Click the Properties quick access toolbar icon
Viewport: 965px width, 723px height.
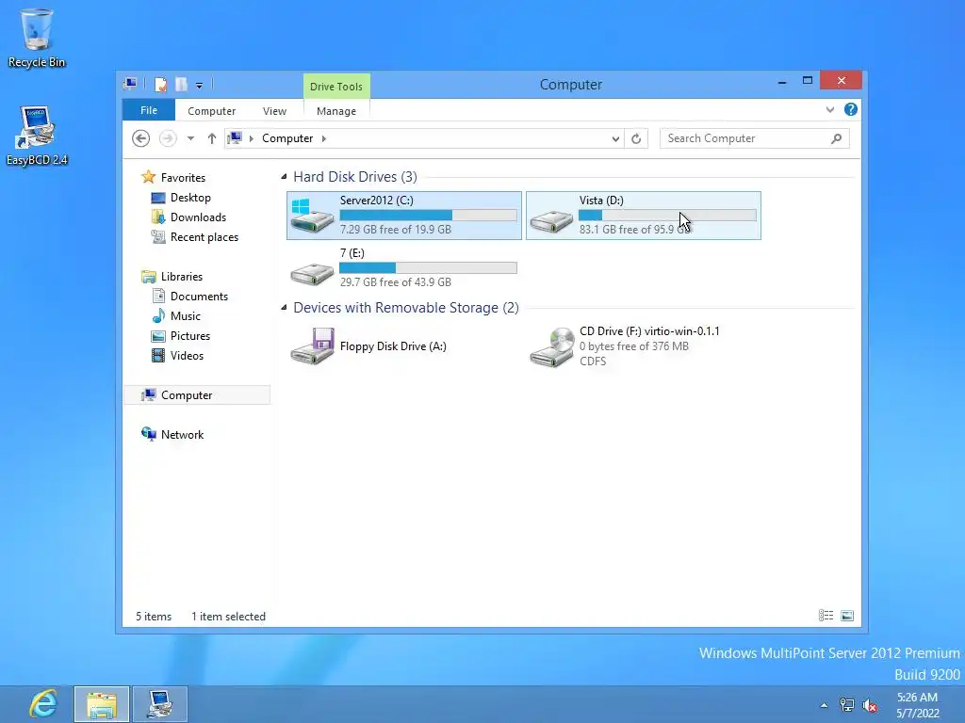[160, 84]
